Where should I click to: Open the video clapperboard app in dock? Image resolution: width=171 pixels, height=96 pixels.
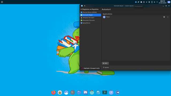coord(92,93)
